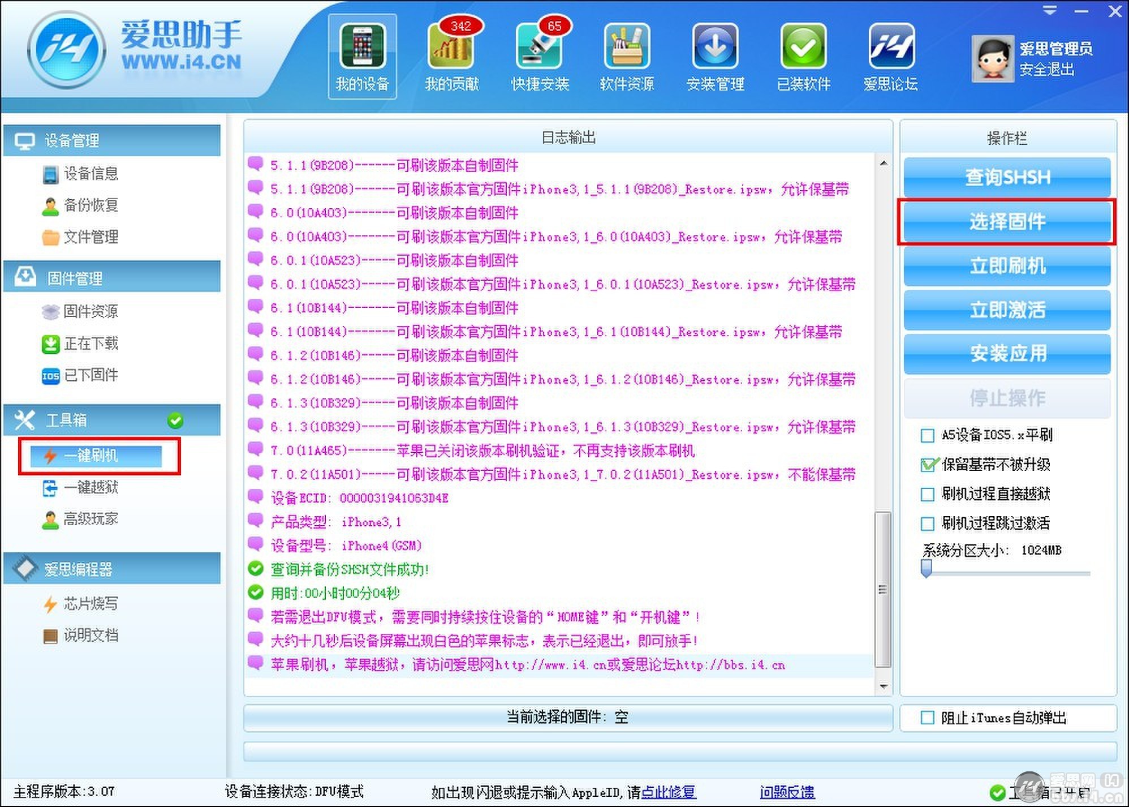Enable 阻止iTunes自动弹出 checkbox

click(x=928, y=718)
